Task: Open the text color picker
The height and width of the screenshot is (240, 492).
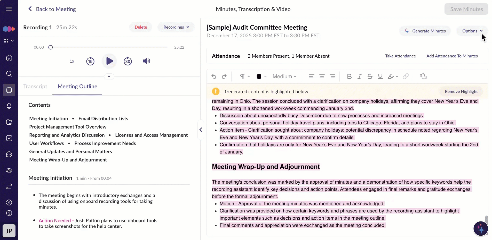Action: coord(261,76)
